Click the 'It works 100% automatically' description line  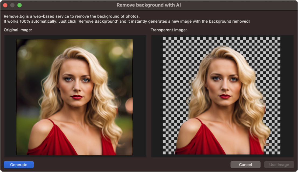point(127,21)
